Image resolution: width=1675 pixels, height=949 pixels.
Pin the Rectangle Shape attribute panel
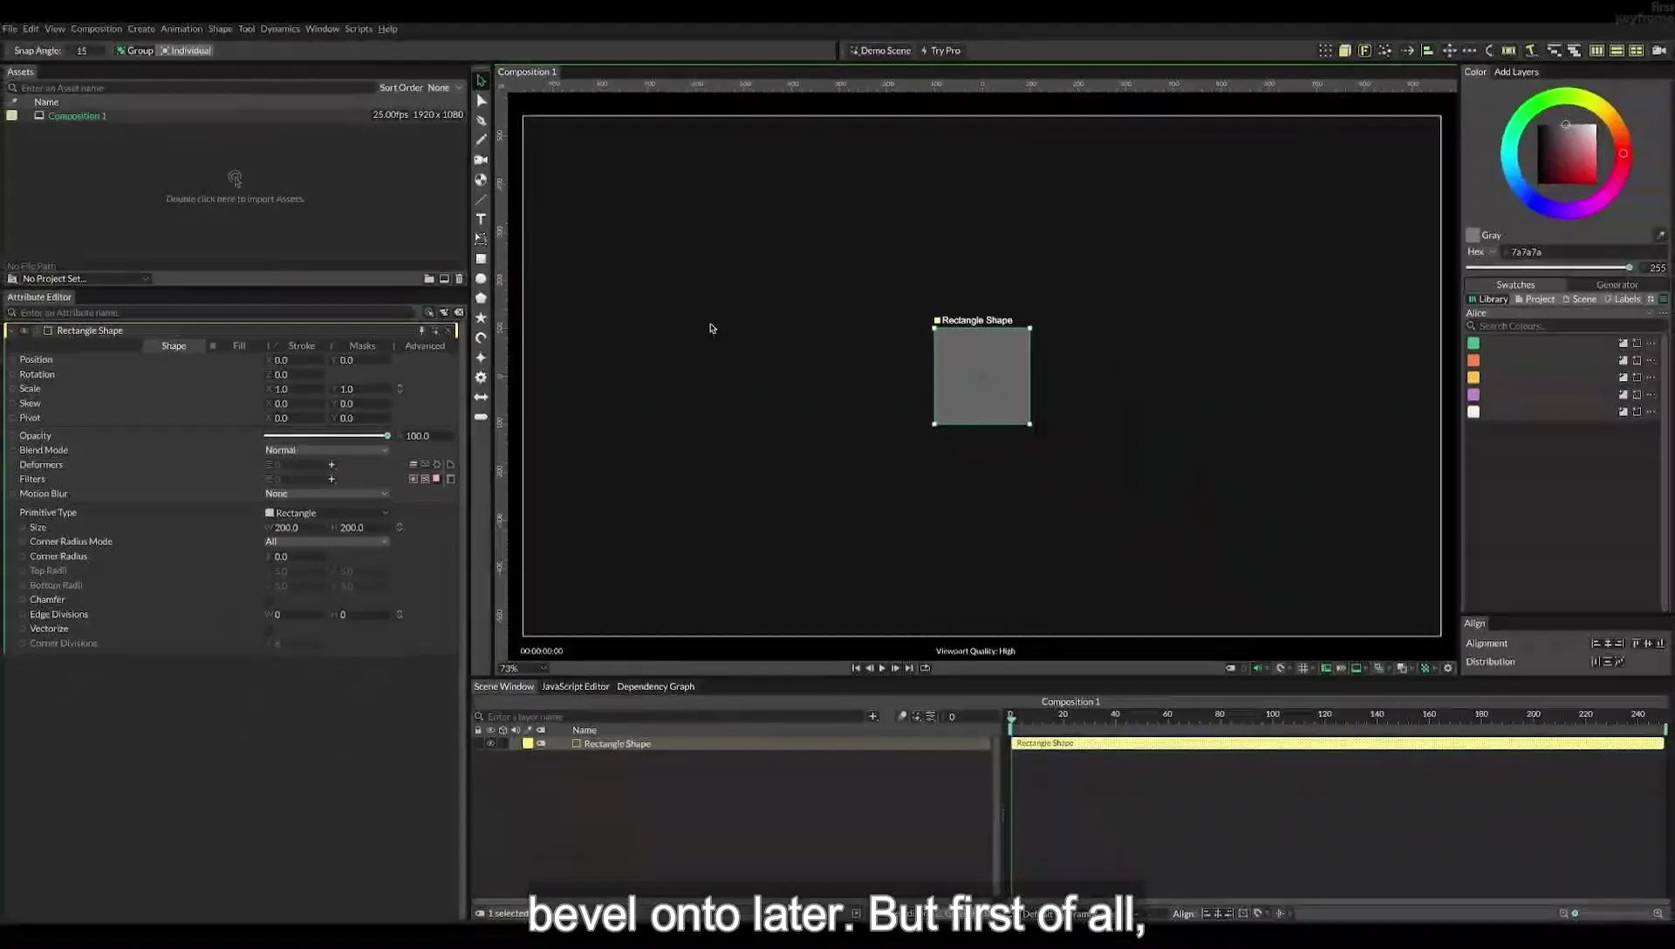point(421,331)
